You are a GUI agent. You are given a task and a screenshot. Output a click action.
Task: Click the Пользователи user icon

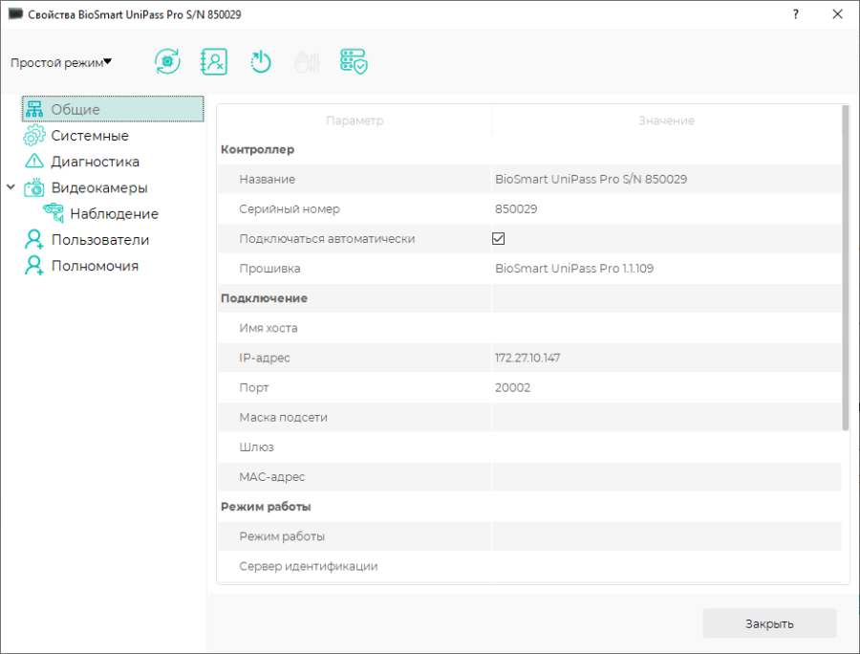pyautogui.click(x=34, y=239)
